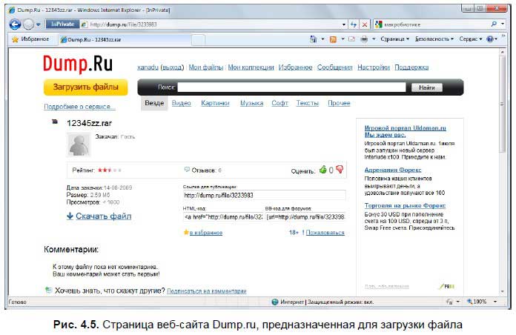Click the yellow Загрузить файлы button
This screenshot has height=335, width=516.
point(85,87)
